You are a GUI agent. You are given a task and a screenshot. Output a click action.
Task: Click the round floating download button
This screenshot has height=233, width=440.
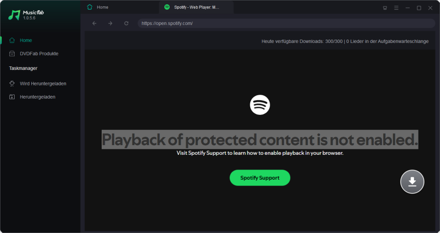412,182
